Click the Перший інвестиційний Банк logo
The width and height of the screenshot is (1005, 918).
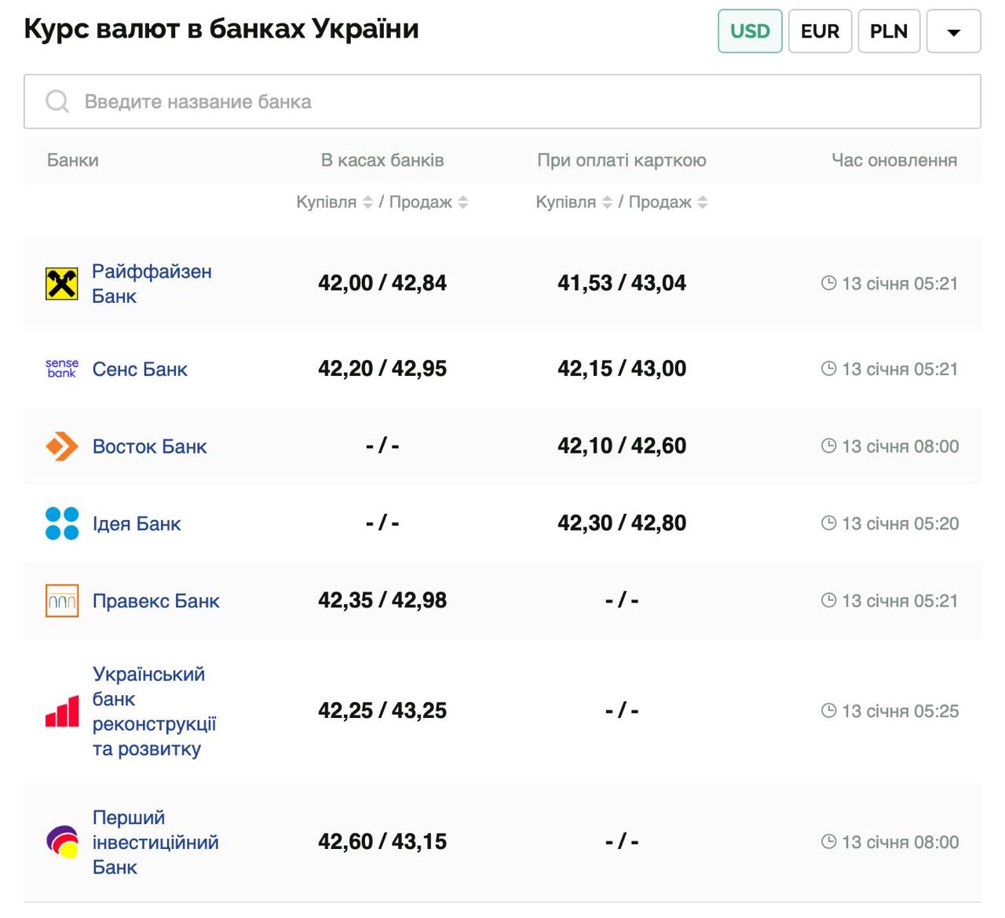[x=62, y=842]
